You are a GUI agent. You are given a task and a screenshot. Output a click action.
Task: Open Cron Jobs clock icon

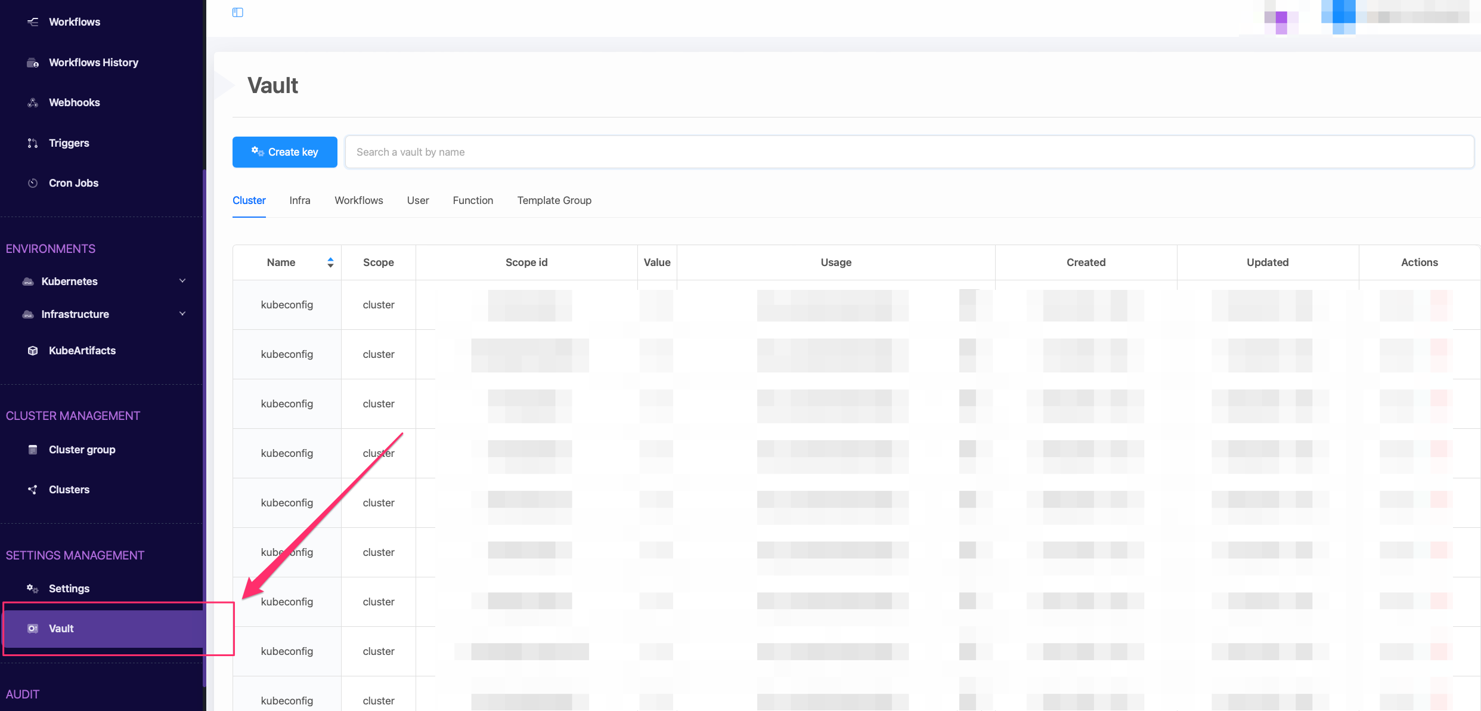[x=33, y=183]
